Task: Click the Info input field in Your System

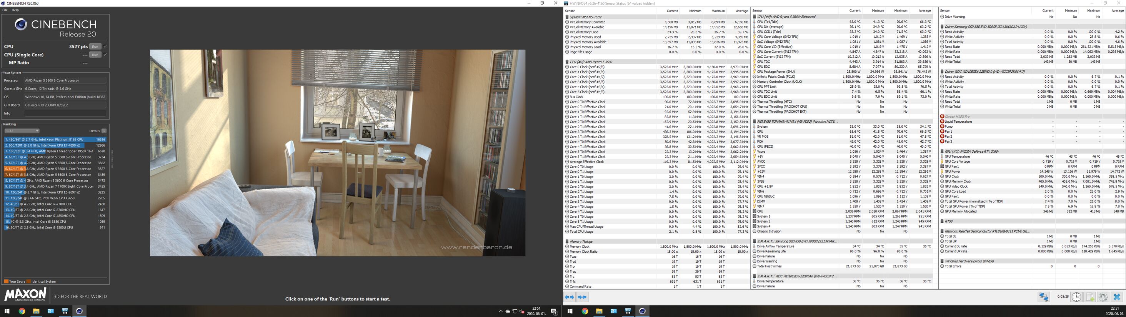Action: click(65, 113)
